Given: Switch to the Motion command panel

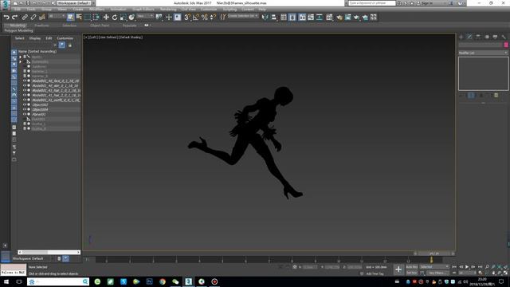Looking at the screenshot, I should click(487, 37).
